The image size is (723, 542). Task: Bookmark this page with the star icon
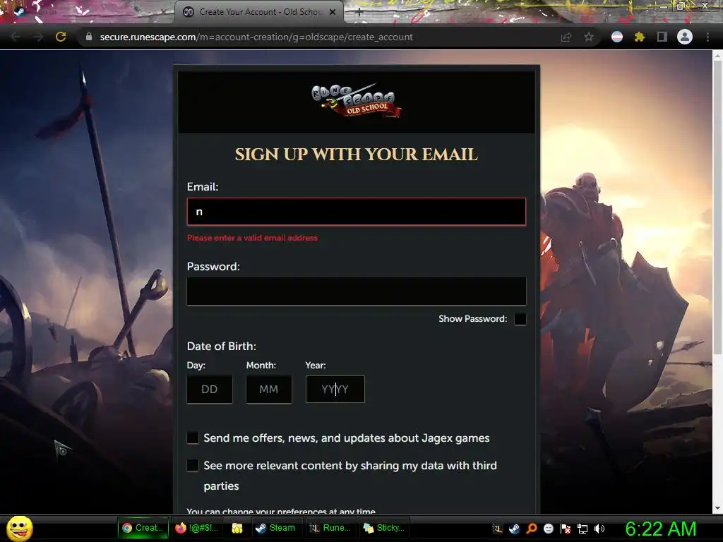[589, 37]
